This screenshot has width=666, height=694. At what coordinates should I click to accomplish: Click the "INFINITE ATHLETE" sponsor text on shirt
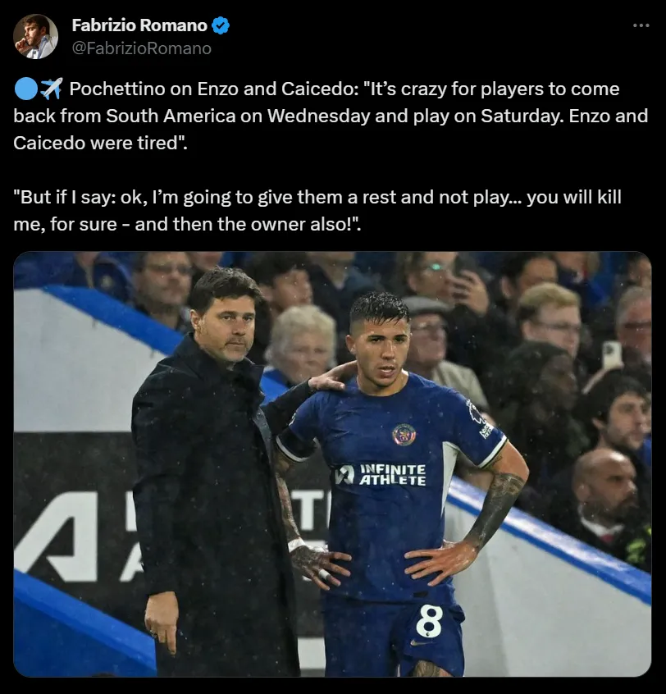point(392,474)
